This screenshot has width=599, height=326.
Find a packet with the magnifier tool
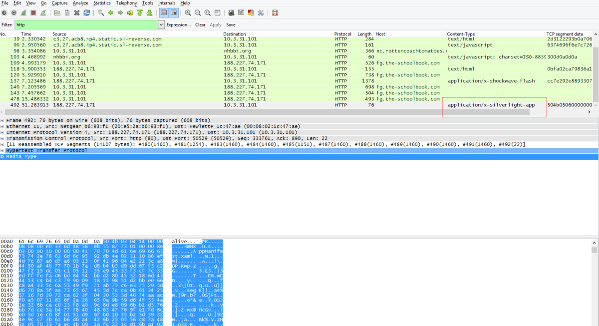(101, 12)
